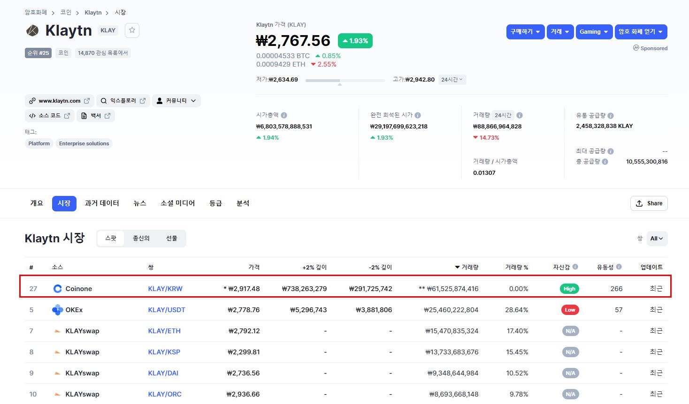The height and width of the screenshot is (404, 689).
Task: Click the Klaytn logo icon
Action: coord(32,30)
